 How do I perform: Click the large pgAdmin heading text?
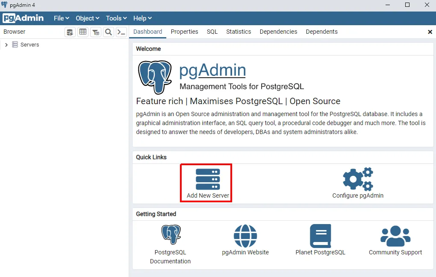point(212,70)
